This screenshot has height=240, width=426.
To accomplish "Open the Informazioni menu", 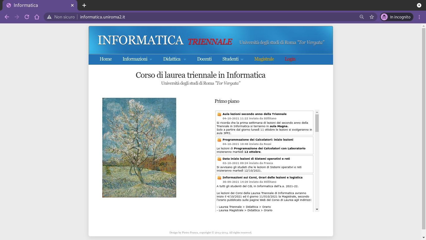I will (135, 59).
